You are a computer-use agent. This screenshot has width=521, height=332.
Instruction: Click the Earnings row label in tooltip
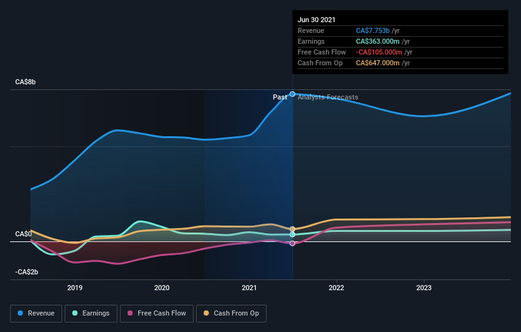pos(311,41)
